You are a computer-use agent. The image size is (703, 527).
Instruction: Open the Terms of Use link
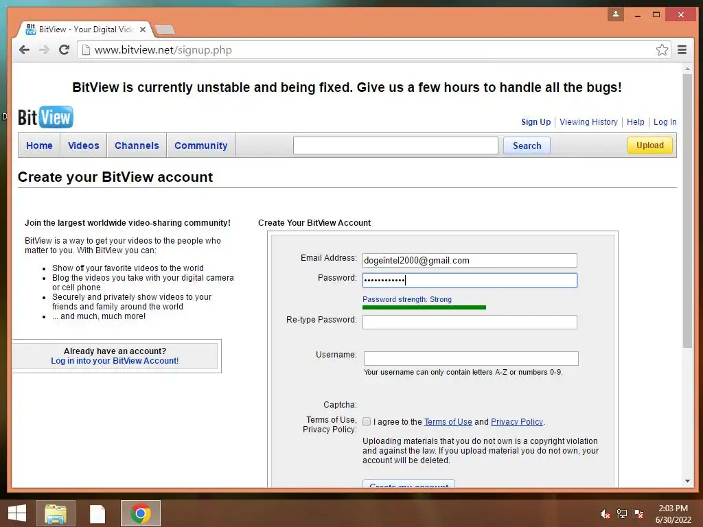click(448, 422)
